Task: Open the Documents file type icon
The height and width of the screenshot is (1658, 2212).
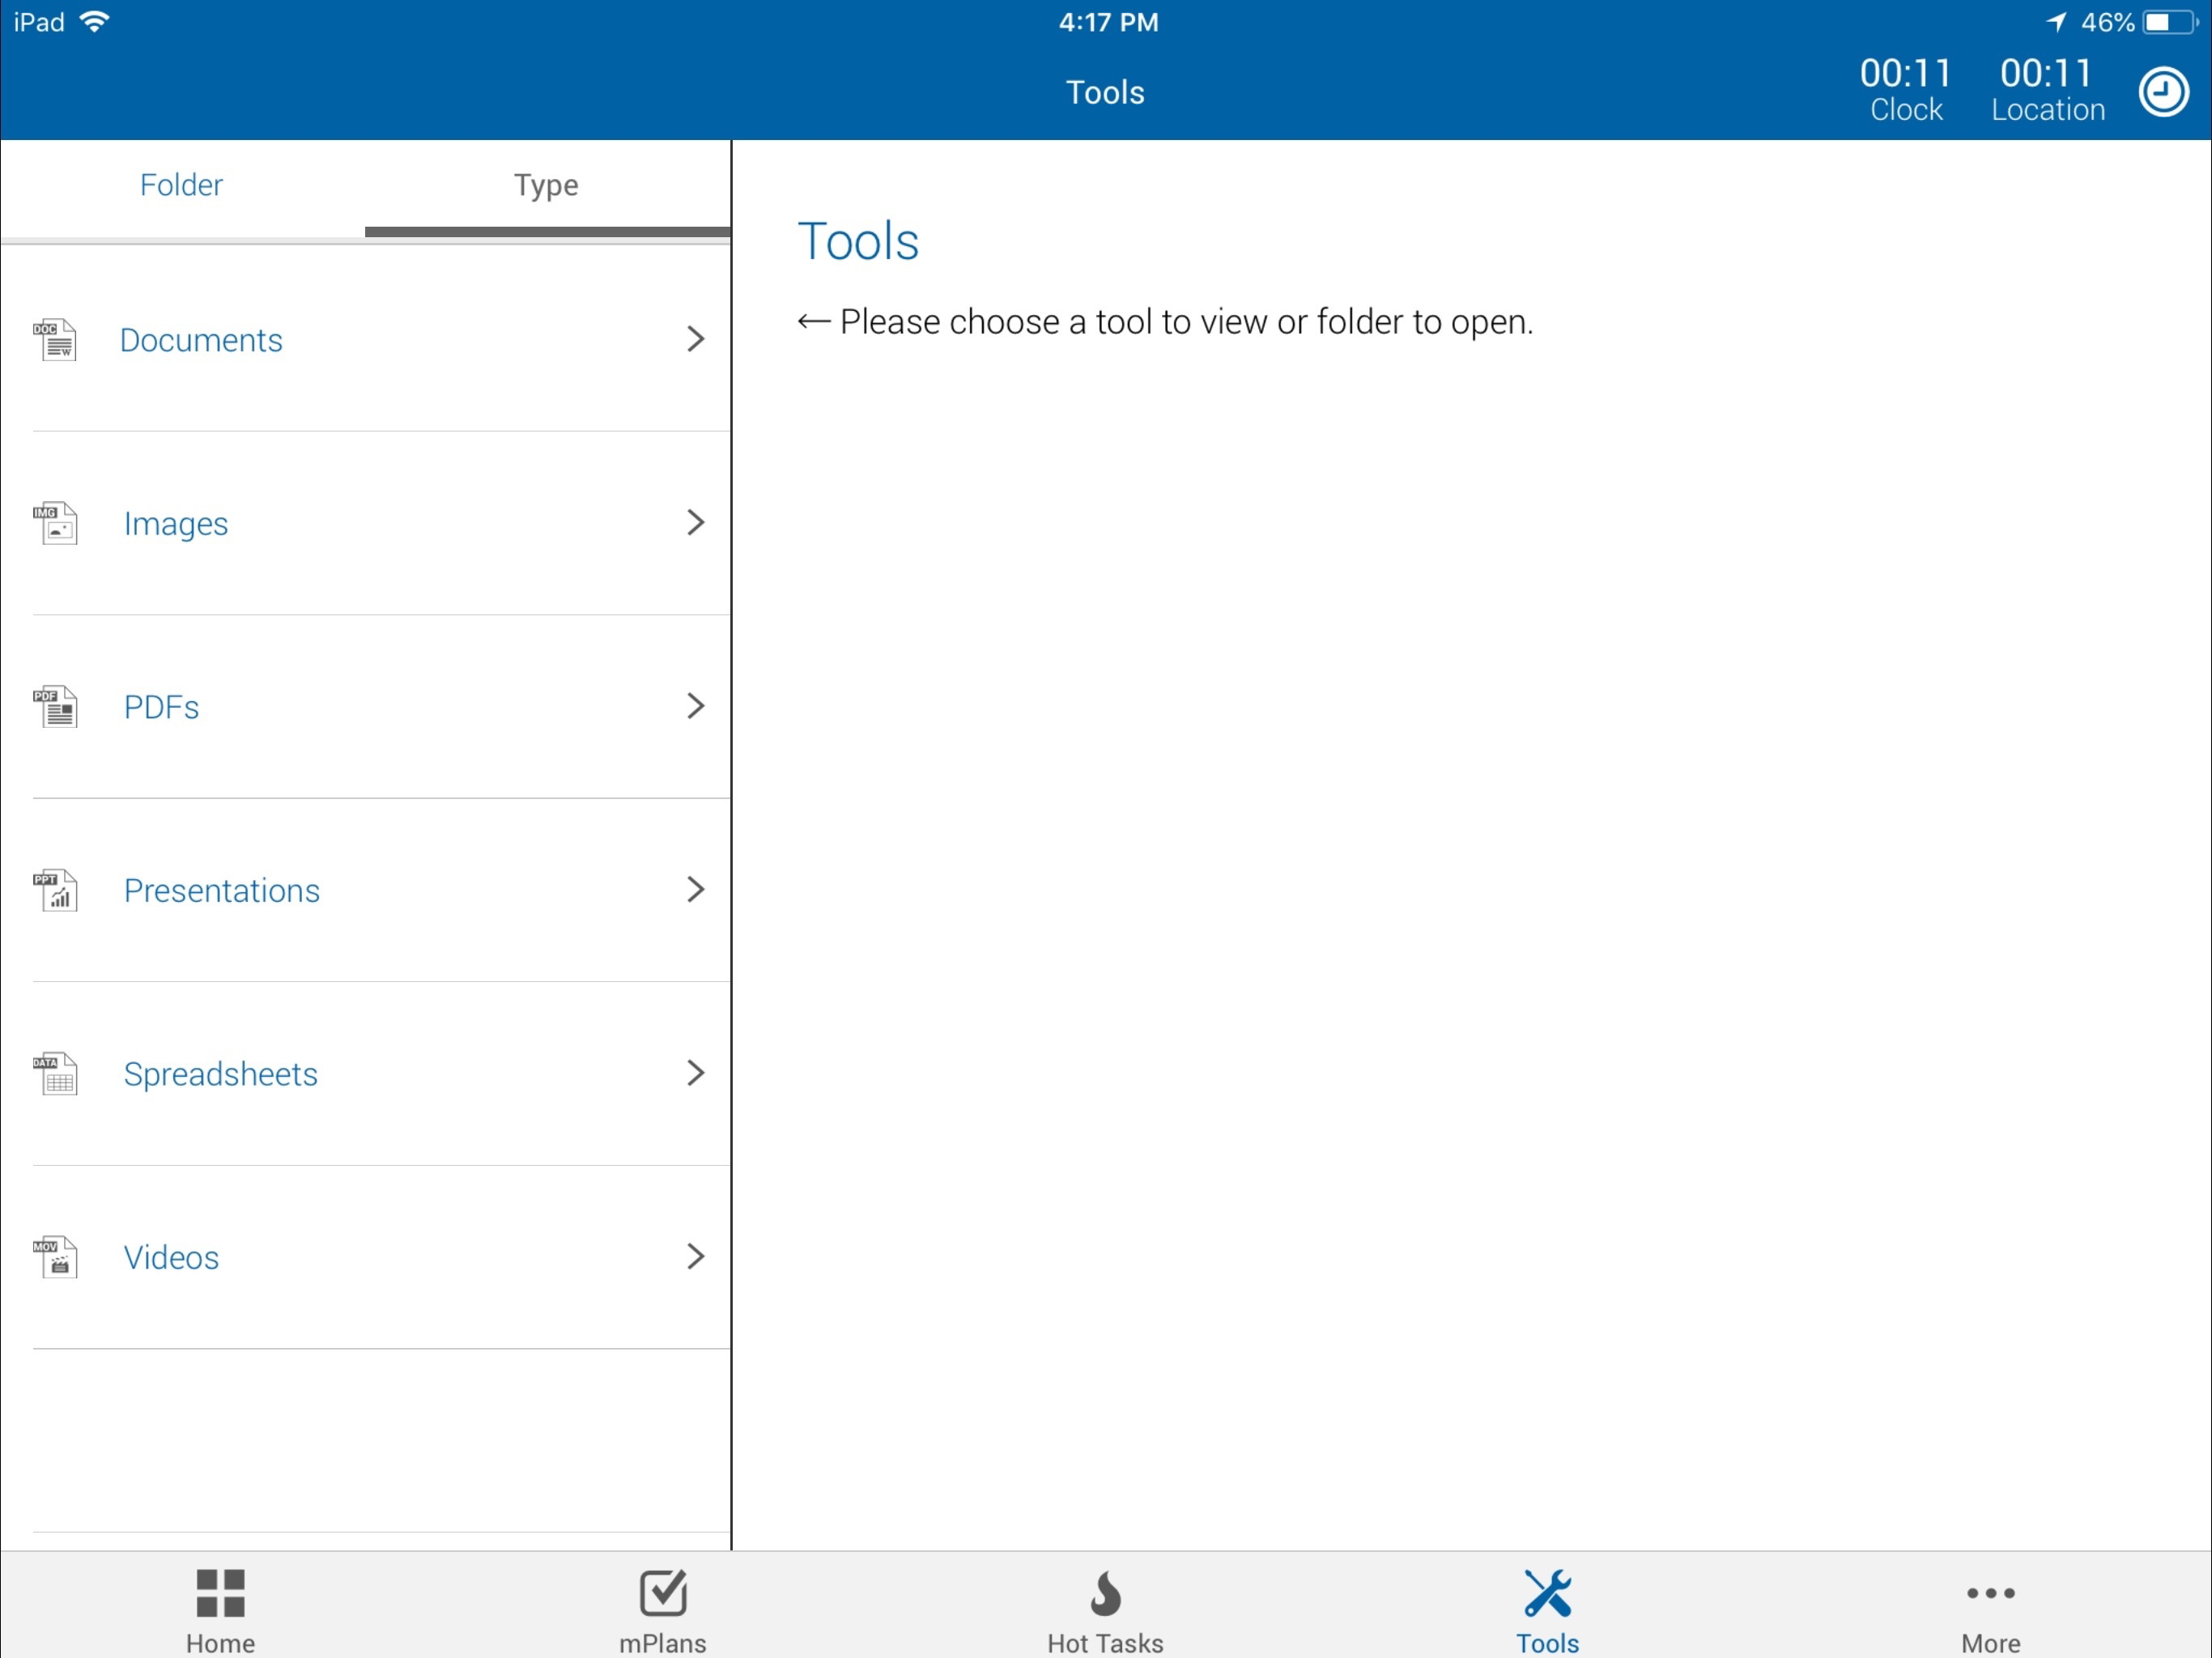Action: click(x=55, y=339)
